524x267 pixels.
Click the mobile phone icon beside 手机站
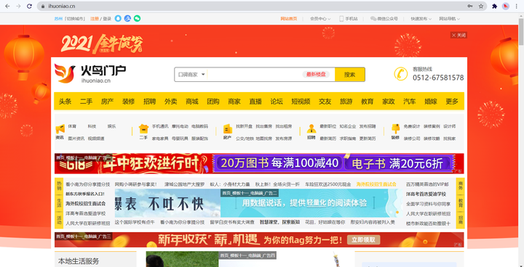click(x=341, y=19)
